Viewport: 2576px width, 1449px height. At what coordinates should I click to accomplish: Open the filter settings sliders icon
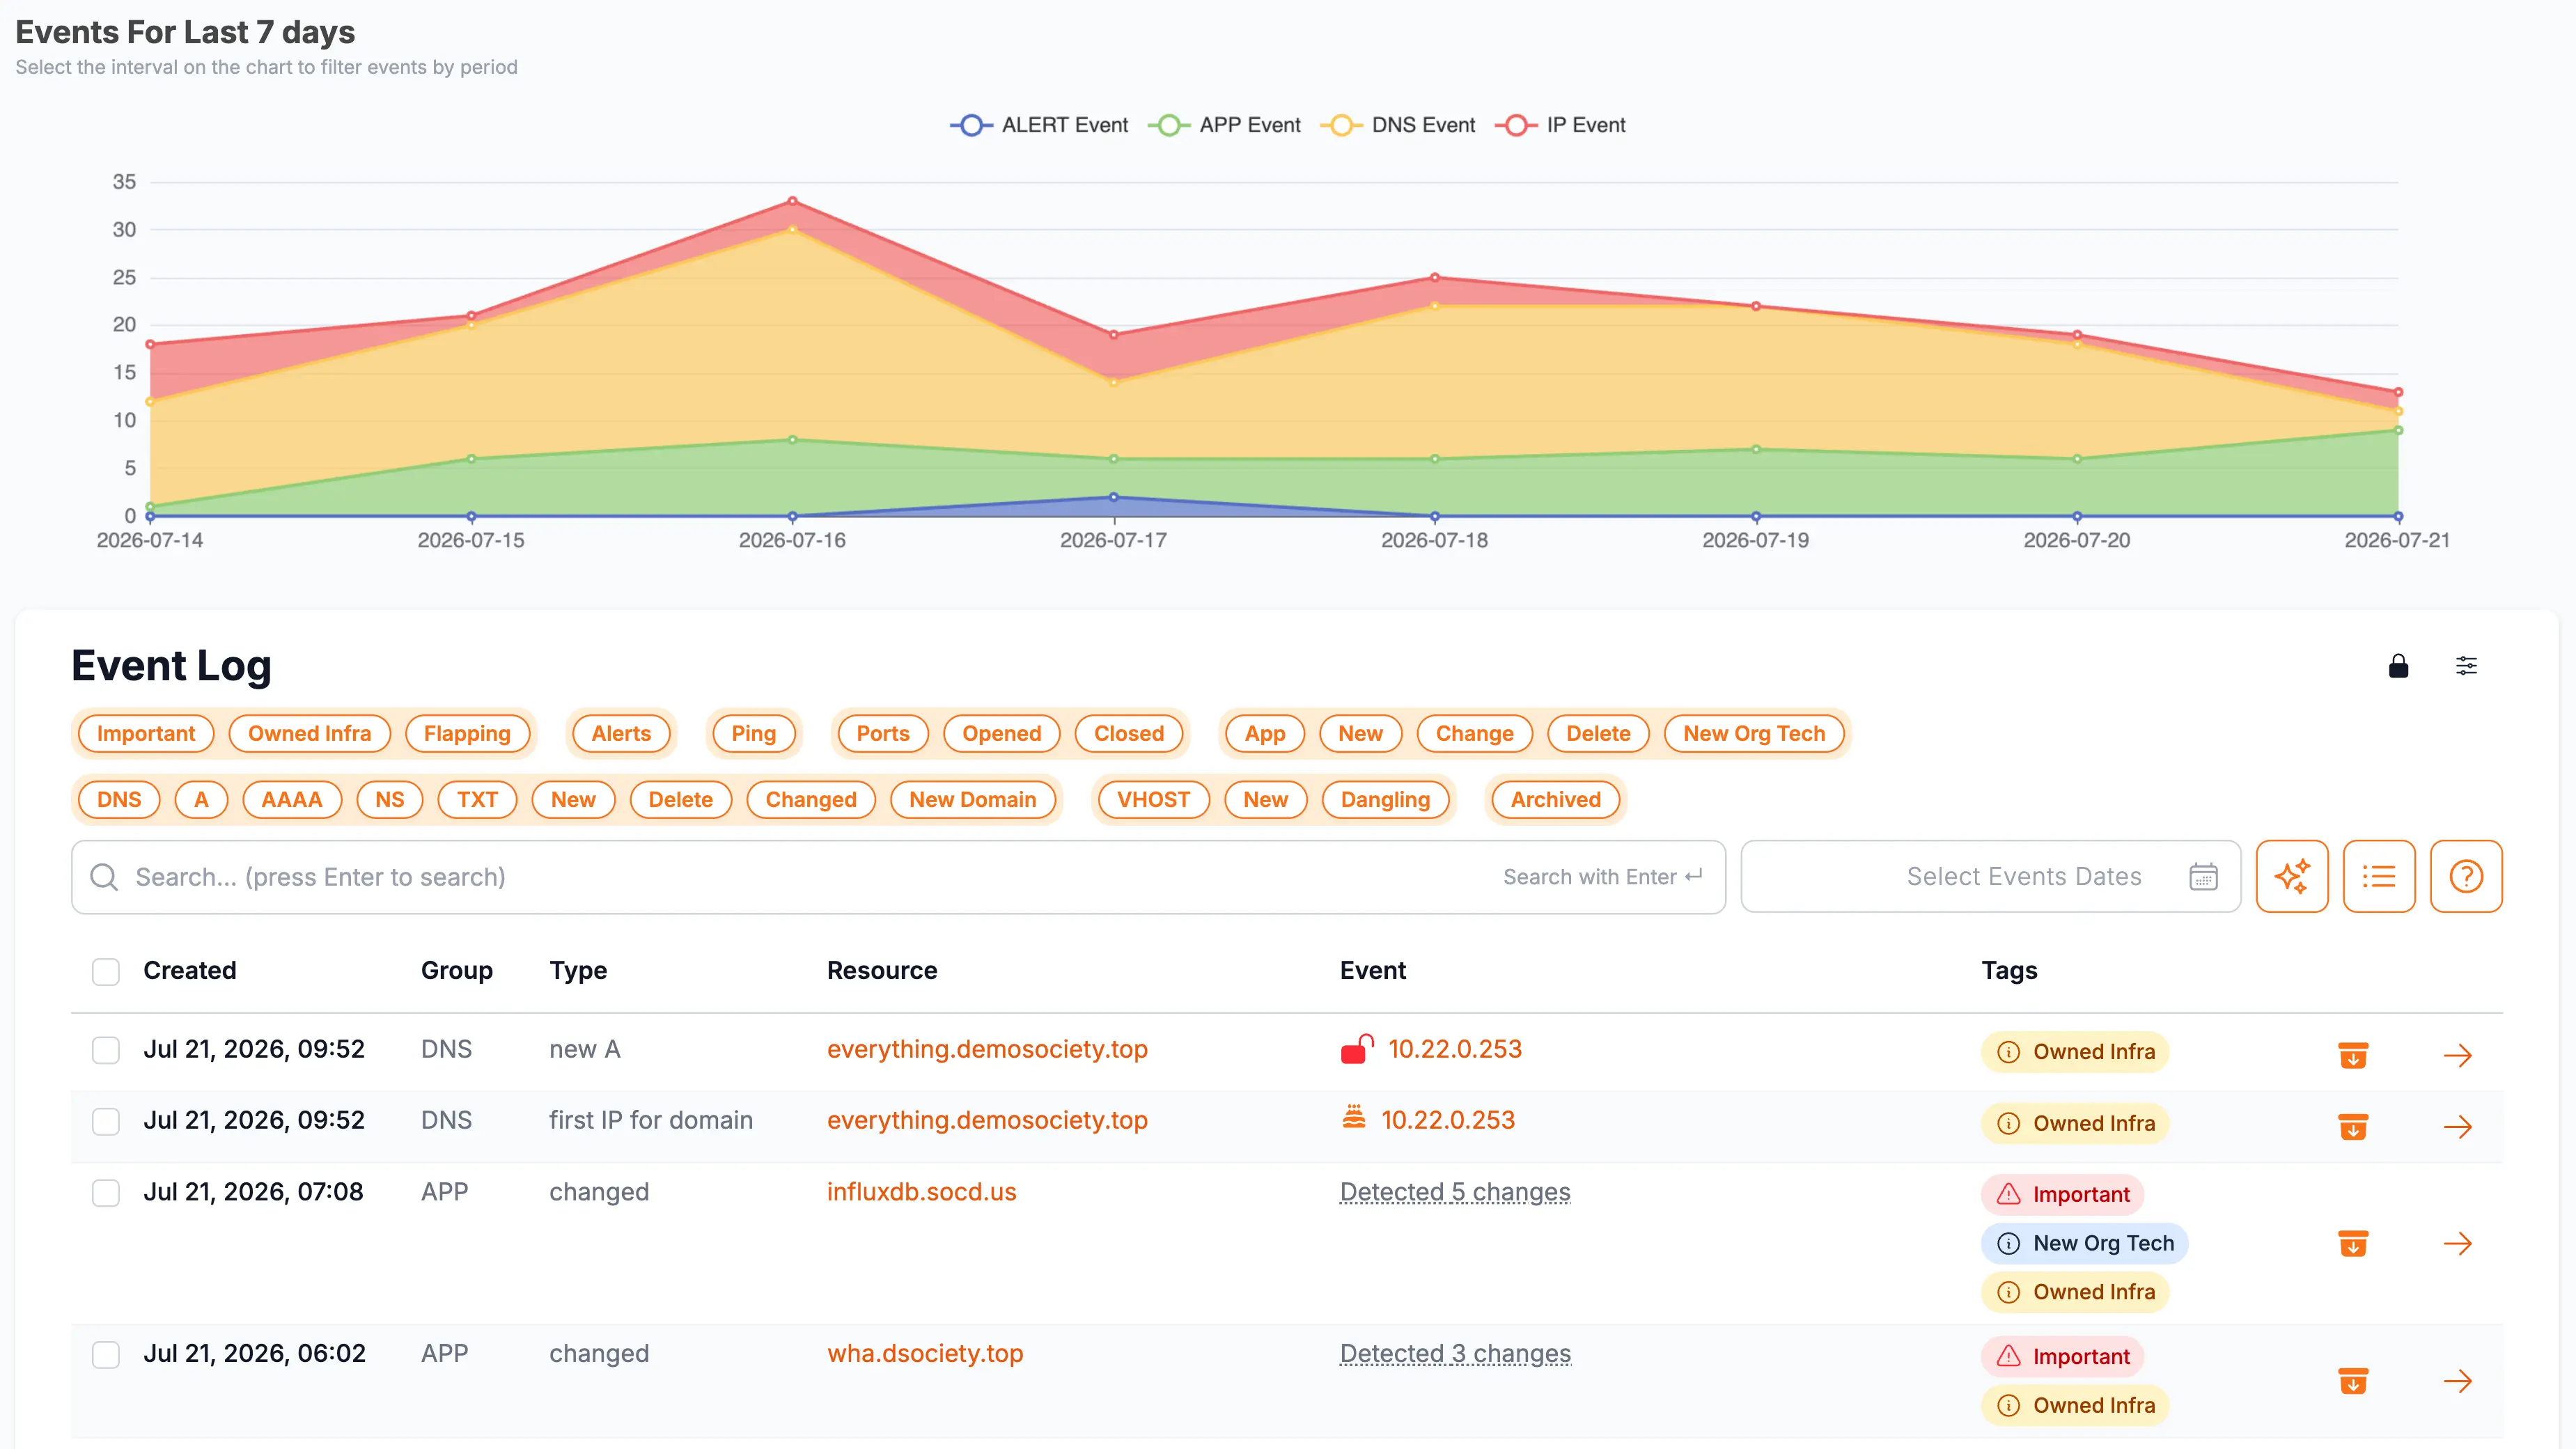tap(2466, 666)
